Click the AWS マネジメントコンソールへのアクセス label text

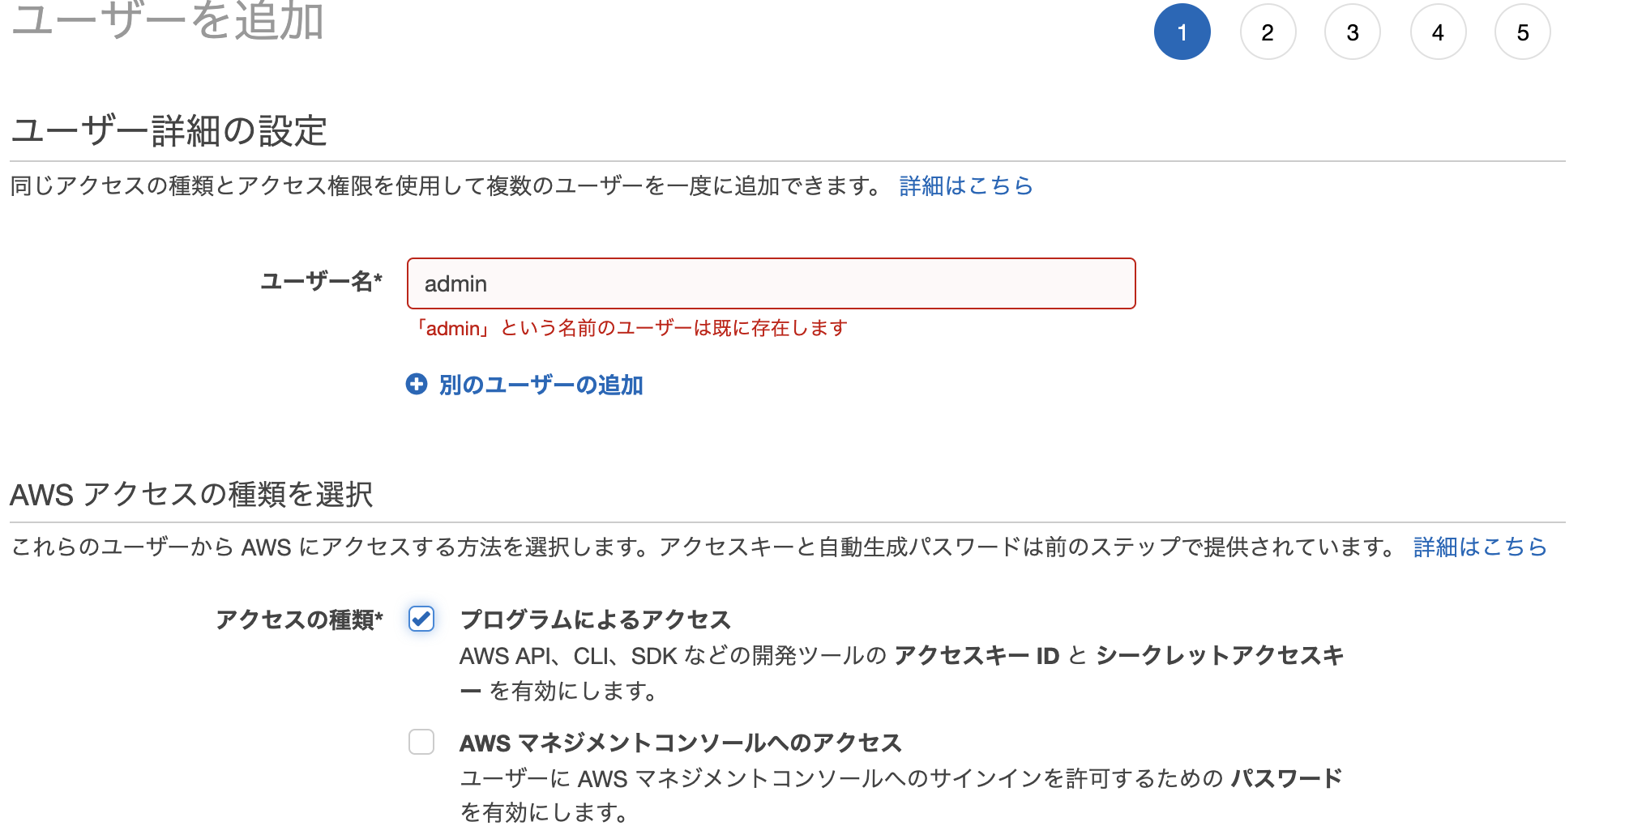680,743
